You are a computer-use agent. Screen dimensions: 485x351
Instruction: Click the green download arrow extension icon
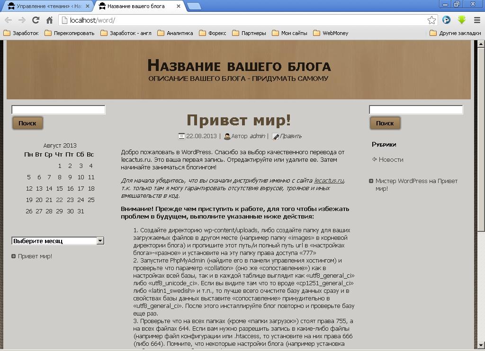[x=462, y=20]
